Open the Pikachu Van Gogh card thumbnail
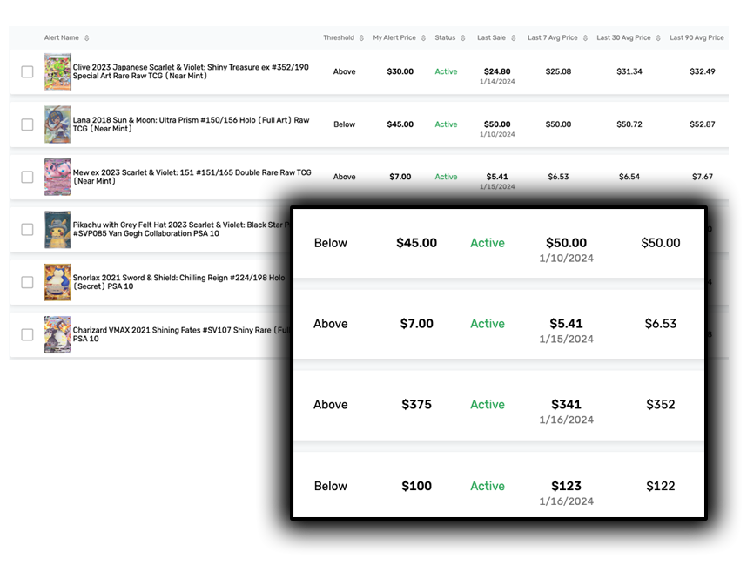 (57, 230)
